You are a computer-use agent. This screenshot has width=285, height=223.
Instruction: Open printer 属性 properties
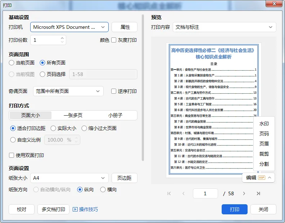(125, 27)
